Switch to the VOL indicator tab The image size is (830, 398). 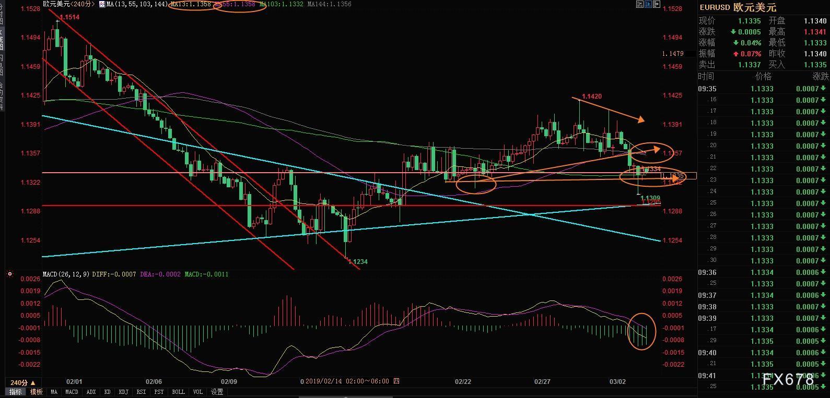click(197, 392)
